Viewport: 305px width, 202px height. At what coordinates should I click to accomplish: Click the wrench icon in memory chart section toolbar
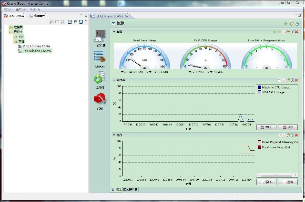coord(288,135)
